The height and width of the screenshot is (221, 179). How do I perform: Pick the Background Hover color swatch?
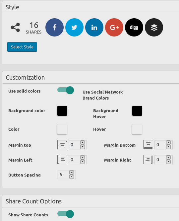(x=137, y=111)
